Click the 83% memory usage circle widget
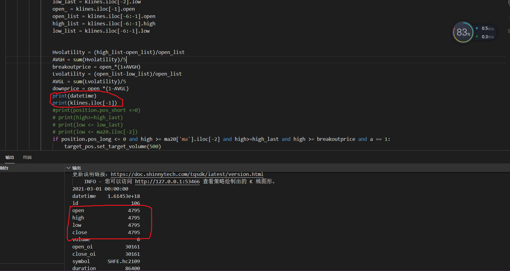Viewport: 510px width, 271px height. [x=463, y=32]
